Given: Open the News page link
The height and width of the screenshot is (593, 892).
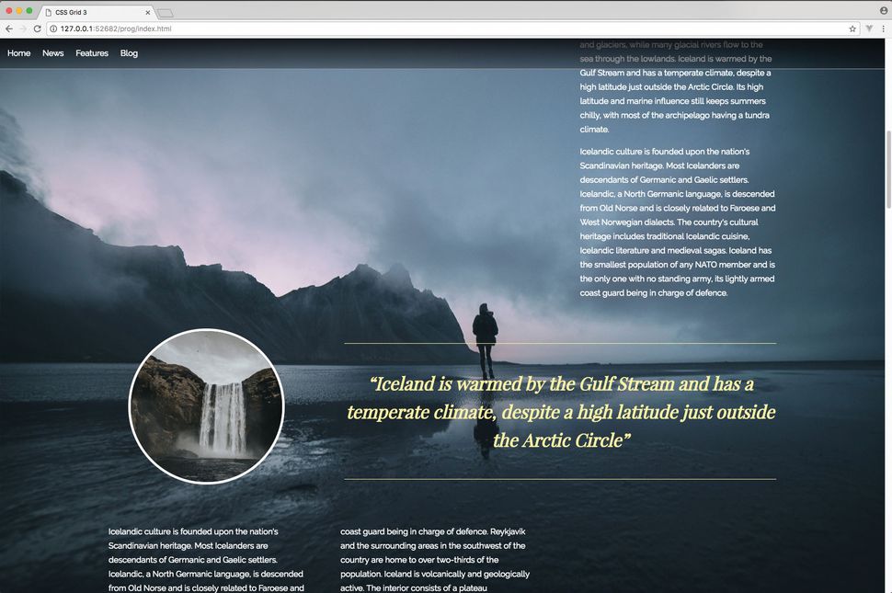Looking at the screenshot, I should click(52, 52).
